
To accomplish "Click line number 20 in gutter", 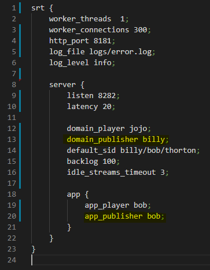I will coord(12,216).
